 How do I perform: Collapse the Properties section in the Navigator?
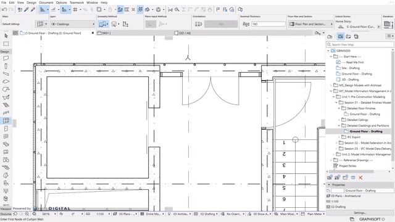coord(329,185)
